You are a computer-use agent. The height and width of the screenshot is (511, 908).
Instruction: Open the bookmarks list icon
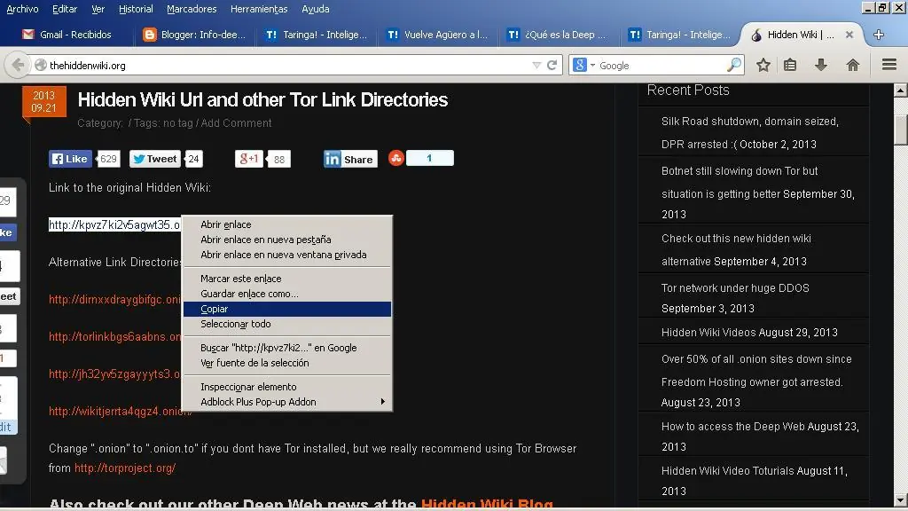coord(790,65)
